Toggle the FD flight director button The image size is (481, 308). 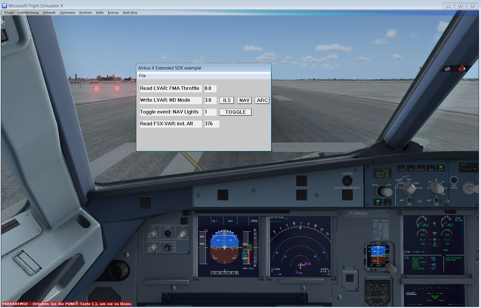pos(378,202)
